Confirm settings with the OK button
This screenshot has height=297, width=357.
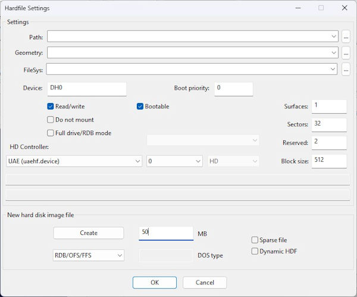click(x=154, y=282)
